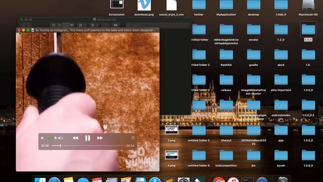Click the rewind button in the player
323x182 pixels.
pos(75,138)
